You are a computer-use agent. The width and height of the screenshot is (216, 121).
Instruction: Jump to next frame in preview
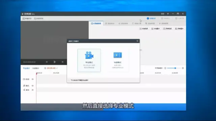pyautogui.click(x=62, y=62)
